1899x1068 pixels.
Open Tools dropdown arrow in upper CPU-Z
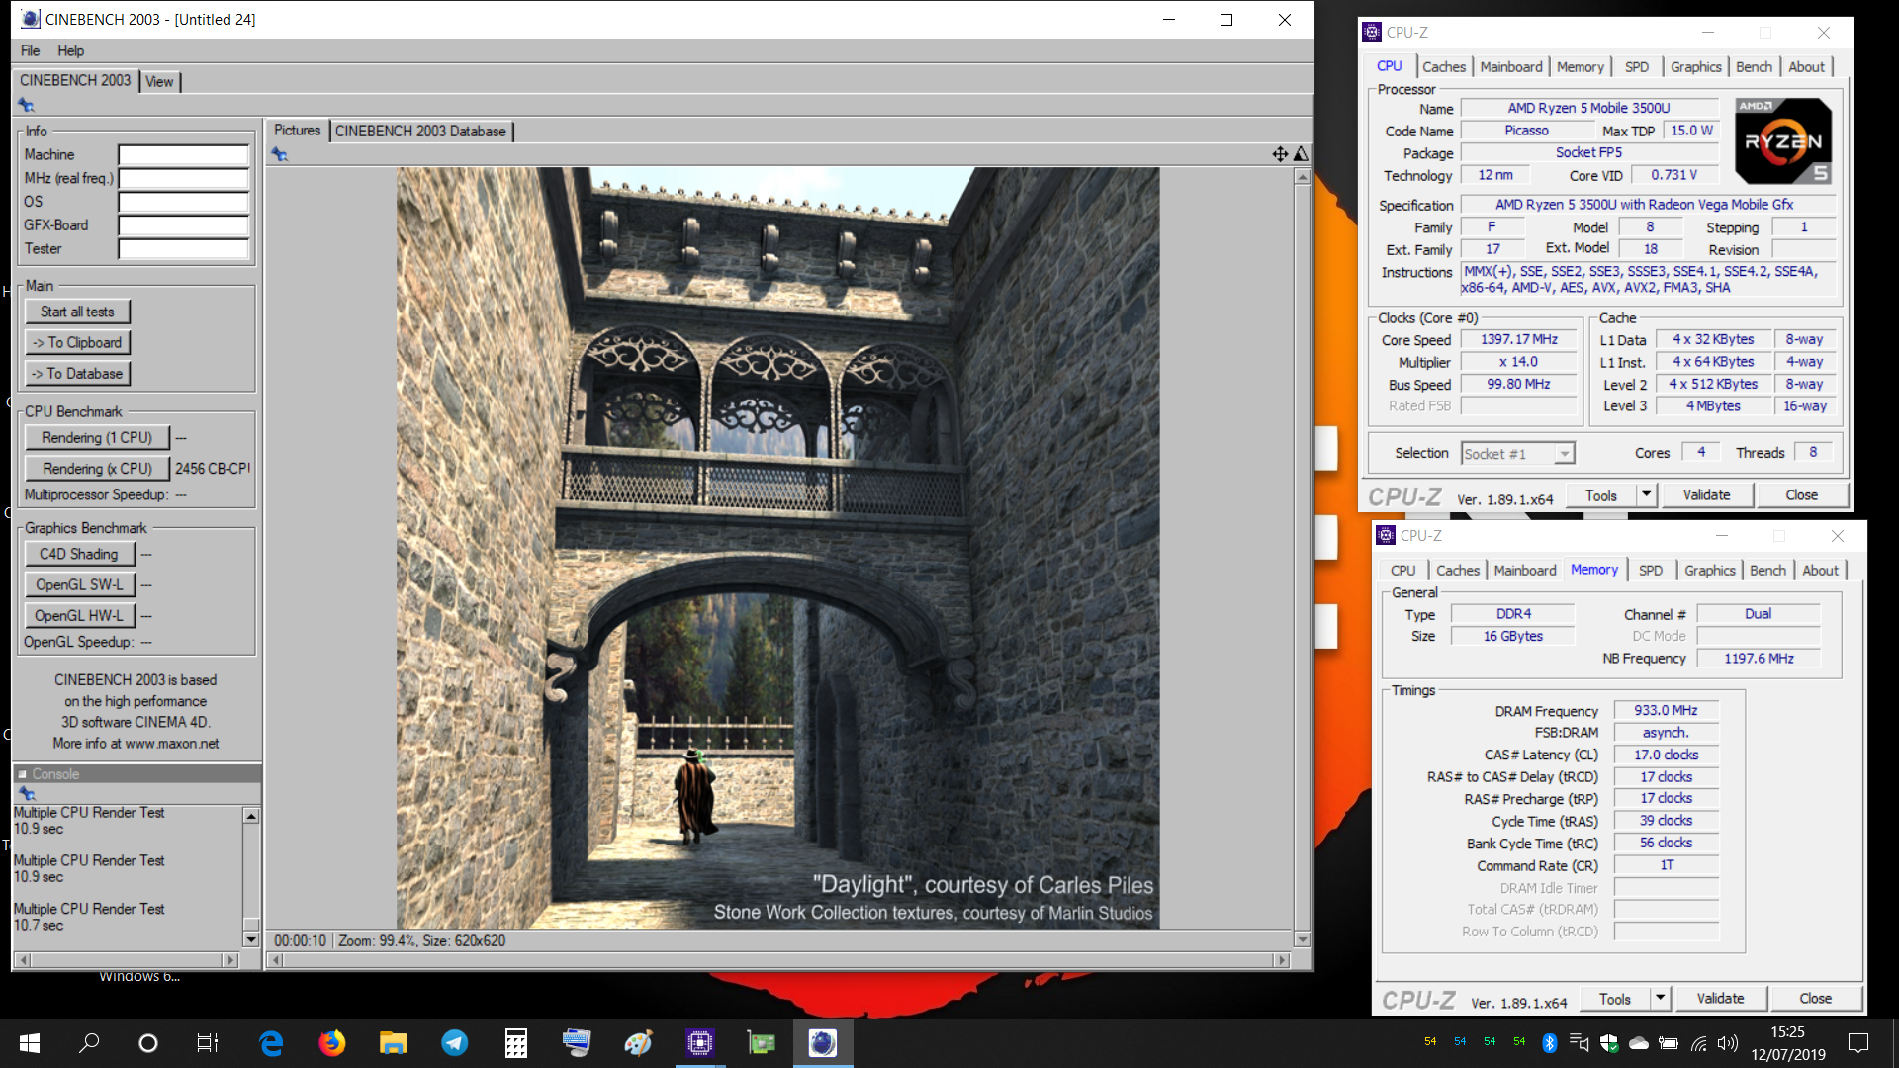(1646, 495)
